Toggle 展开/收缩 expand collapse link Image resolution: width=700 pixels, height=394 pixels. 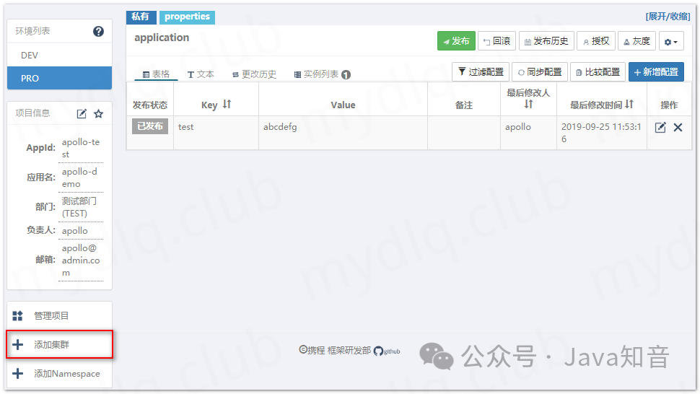668,17
